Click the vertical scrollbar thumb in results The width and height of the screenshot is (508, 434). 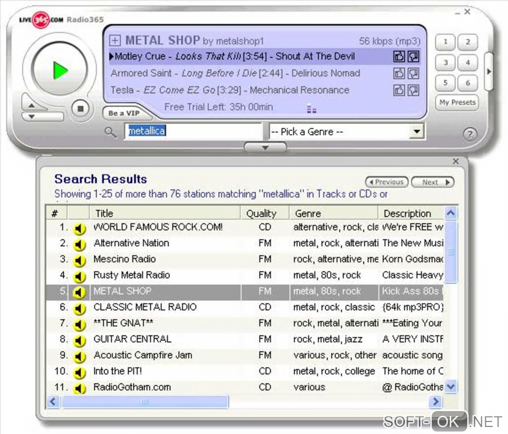pyautogui.click(x=451, y=252)
